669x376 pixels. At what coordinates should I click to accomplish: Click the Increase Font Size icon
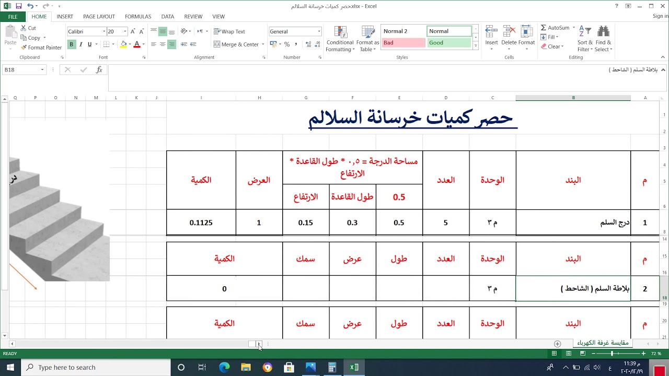(133, 31)
